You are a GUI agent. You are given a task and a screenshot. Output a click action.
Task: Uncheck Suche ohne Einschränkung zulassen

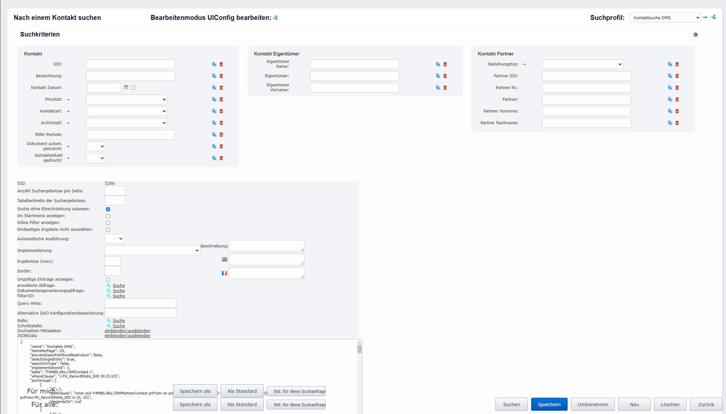[x=108, y=209]
